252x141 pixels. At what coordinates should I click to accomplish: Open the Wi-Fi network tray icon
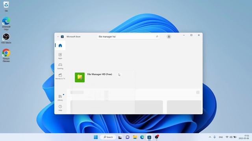click(227, 137)
